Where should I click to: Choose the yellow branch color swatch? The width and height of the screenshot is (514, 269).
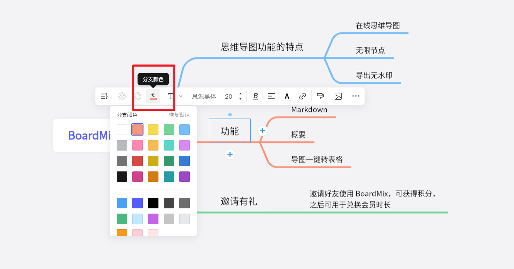tap(153, 130)
